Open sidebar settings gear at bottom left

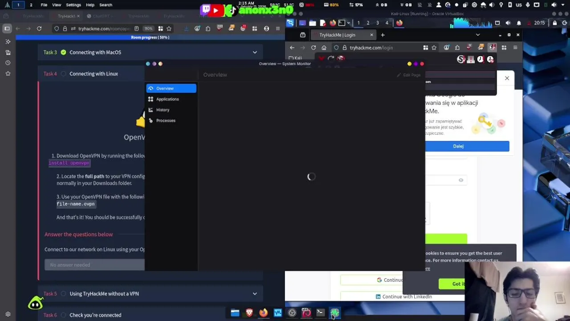pos(8,314)
